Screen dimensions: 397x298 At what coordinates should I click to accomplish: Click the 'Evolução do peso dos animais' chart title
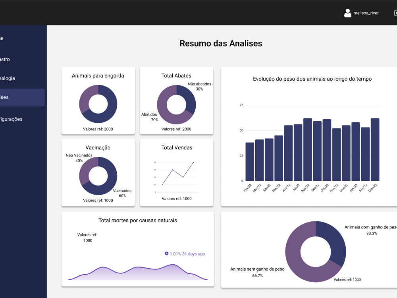click(x=312, y=79)
